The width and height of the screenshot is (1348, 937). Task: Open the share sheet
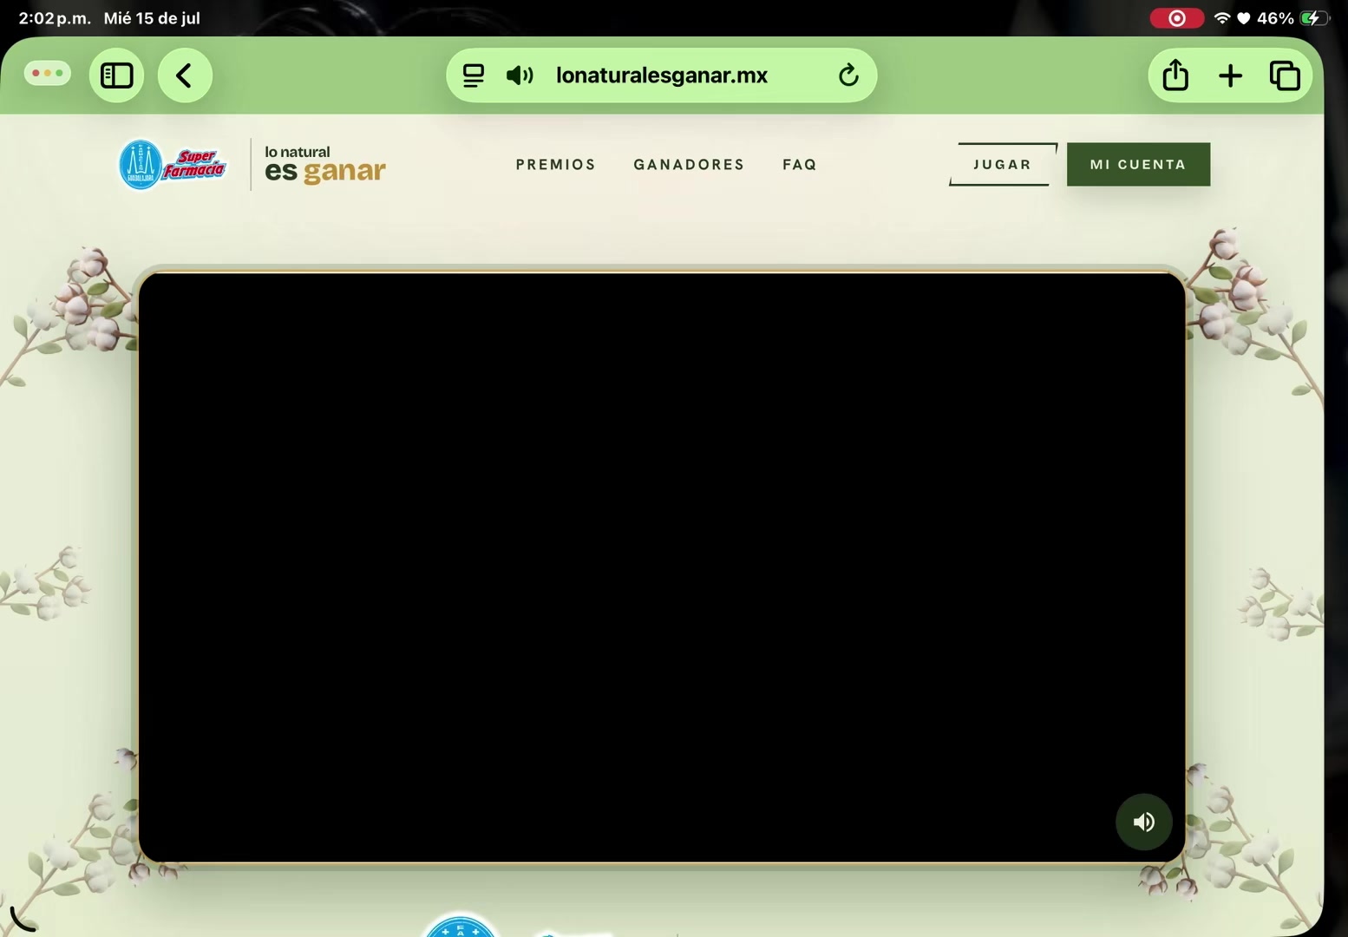[x=1175, y=75]
